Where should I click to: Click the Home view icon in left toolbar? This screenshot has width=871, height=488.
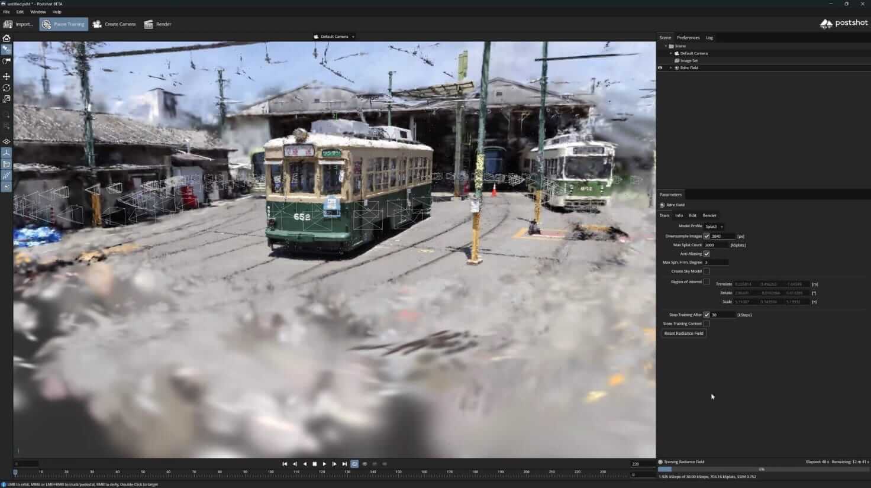pyautogui.click(x=7, y=38)
